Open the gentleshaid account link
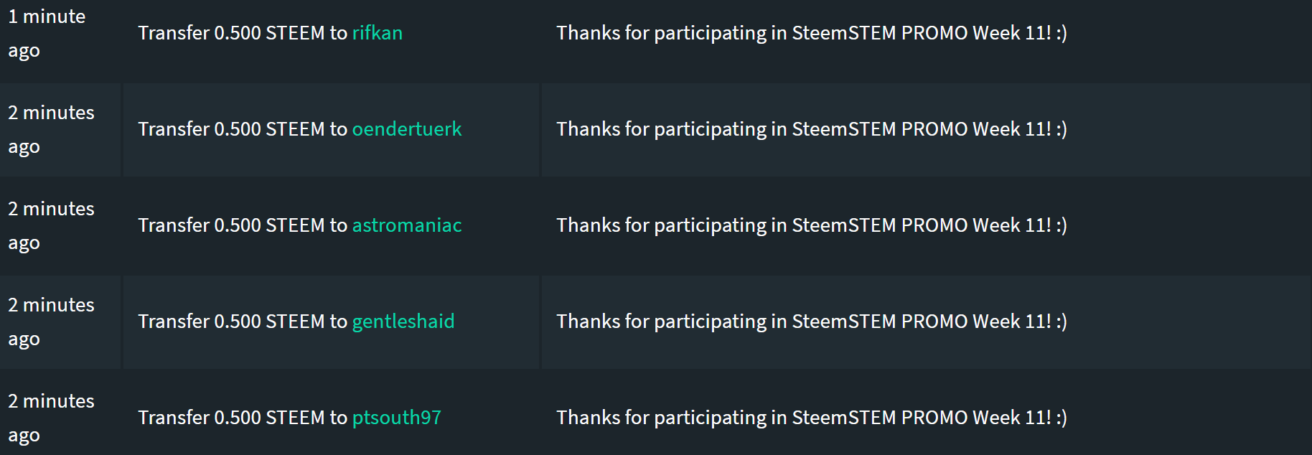 coord(403,322)
